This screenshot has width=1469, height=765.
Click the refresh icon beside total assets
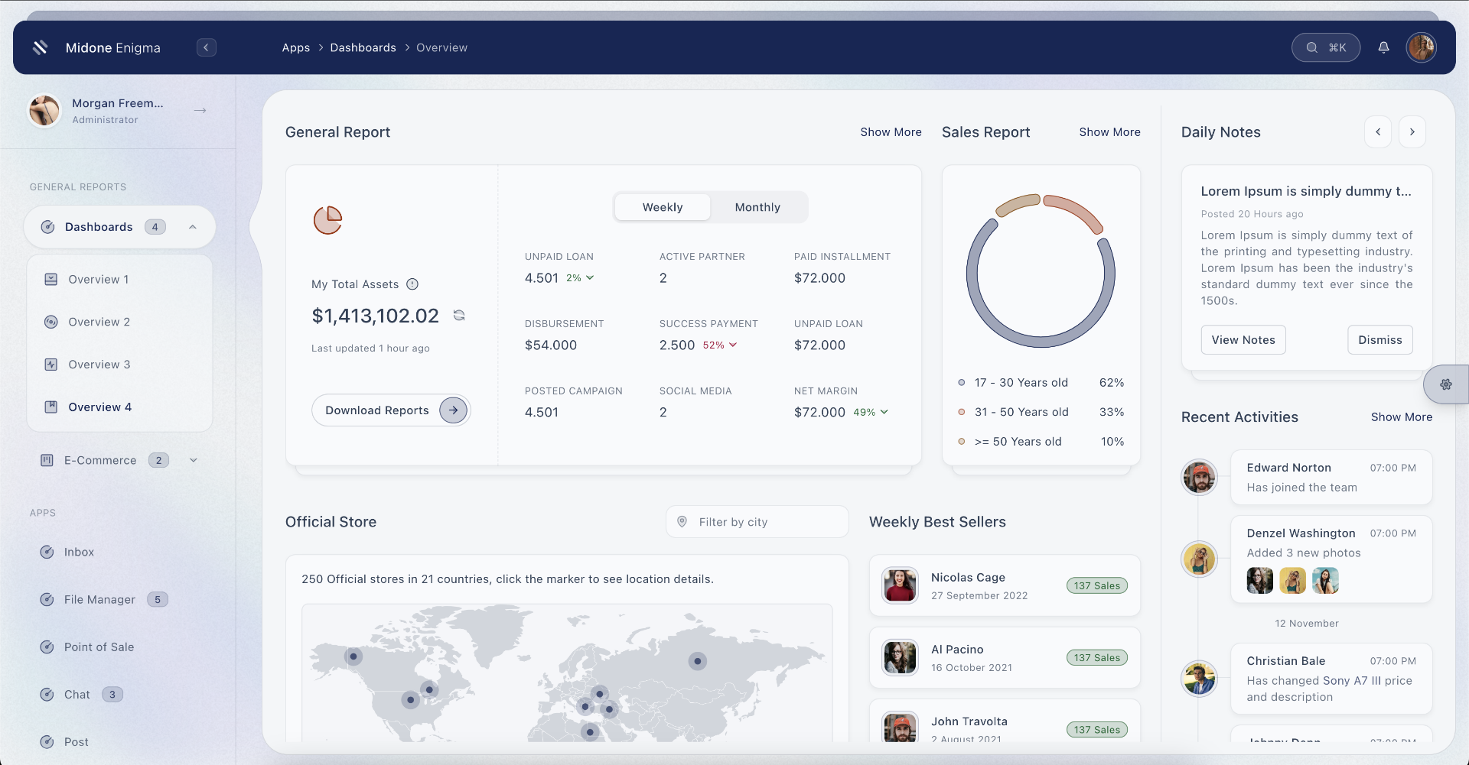click(x=459, y=315)
